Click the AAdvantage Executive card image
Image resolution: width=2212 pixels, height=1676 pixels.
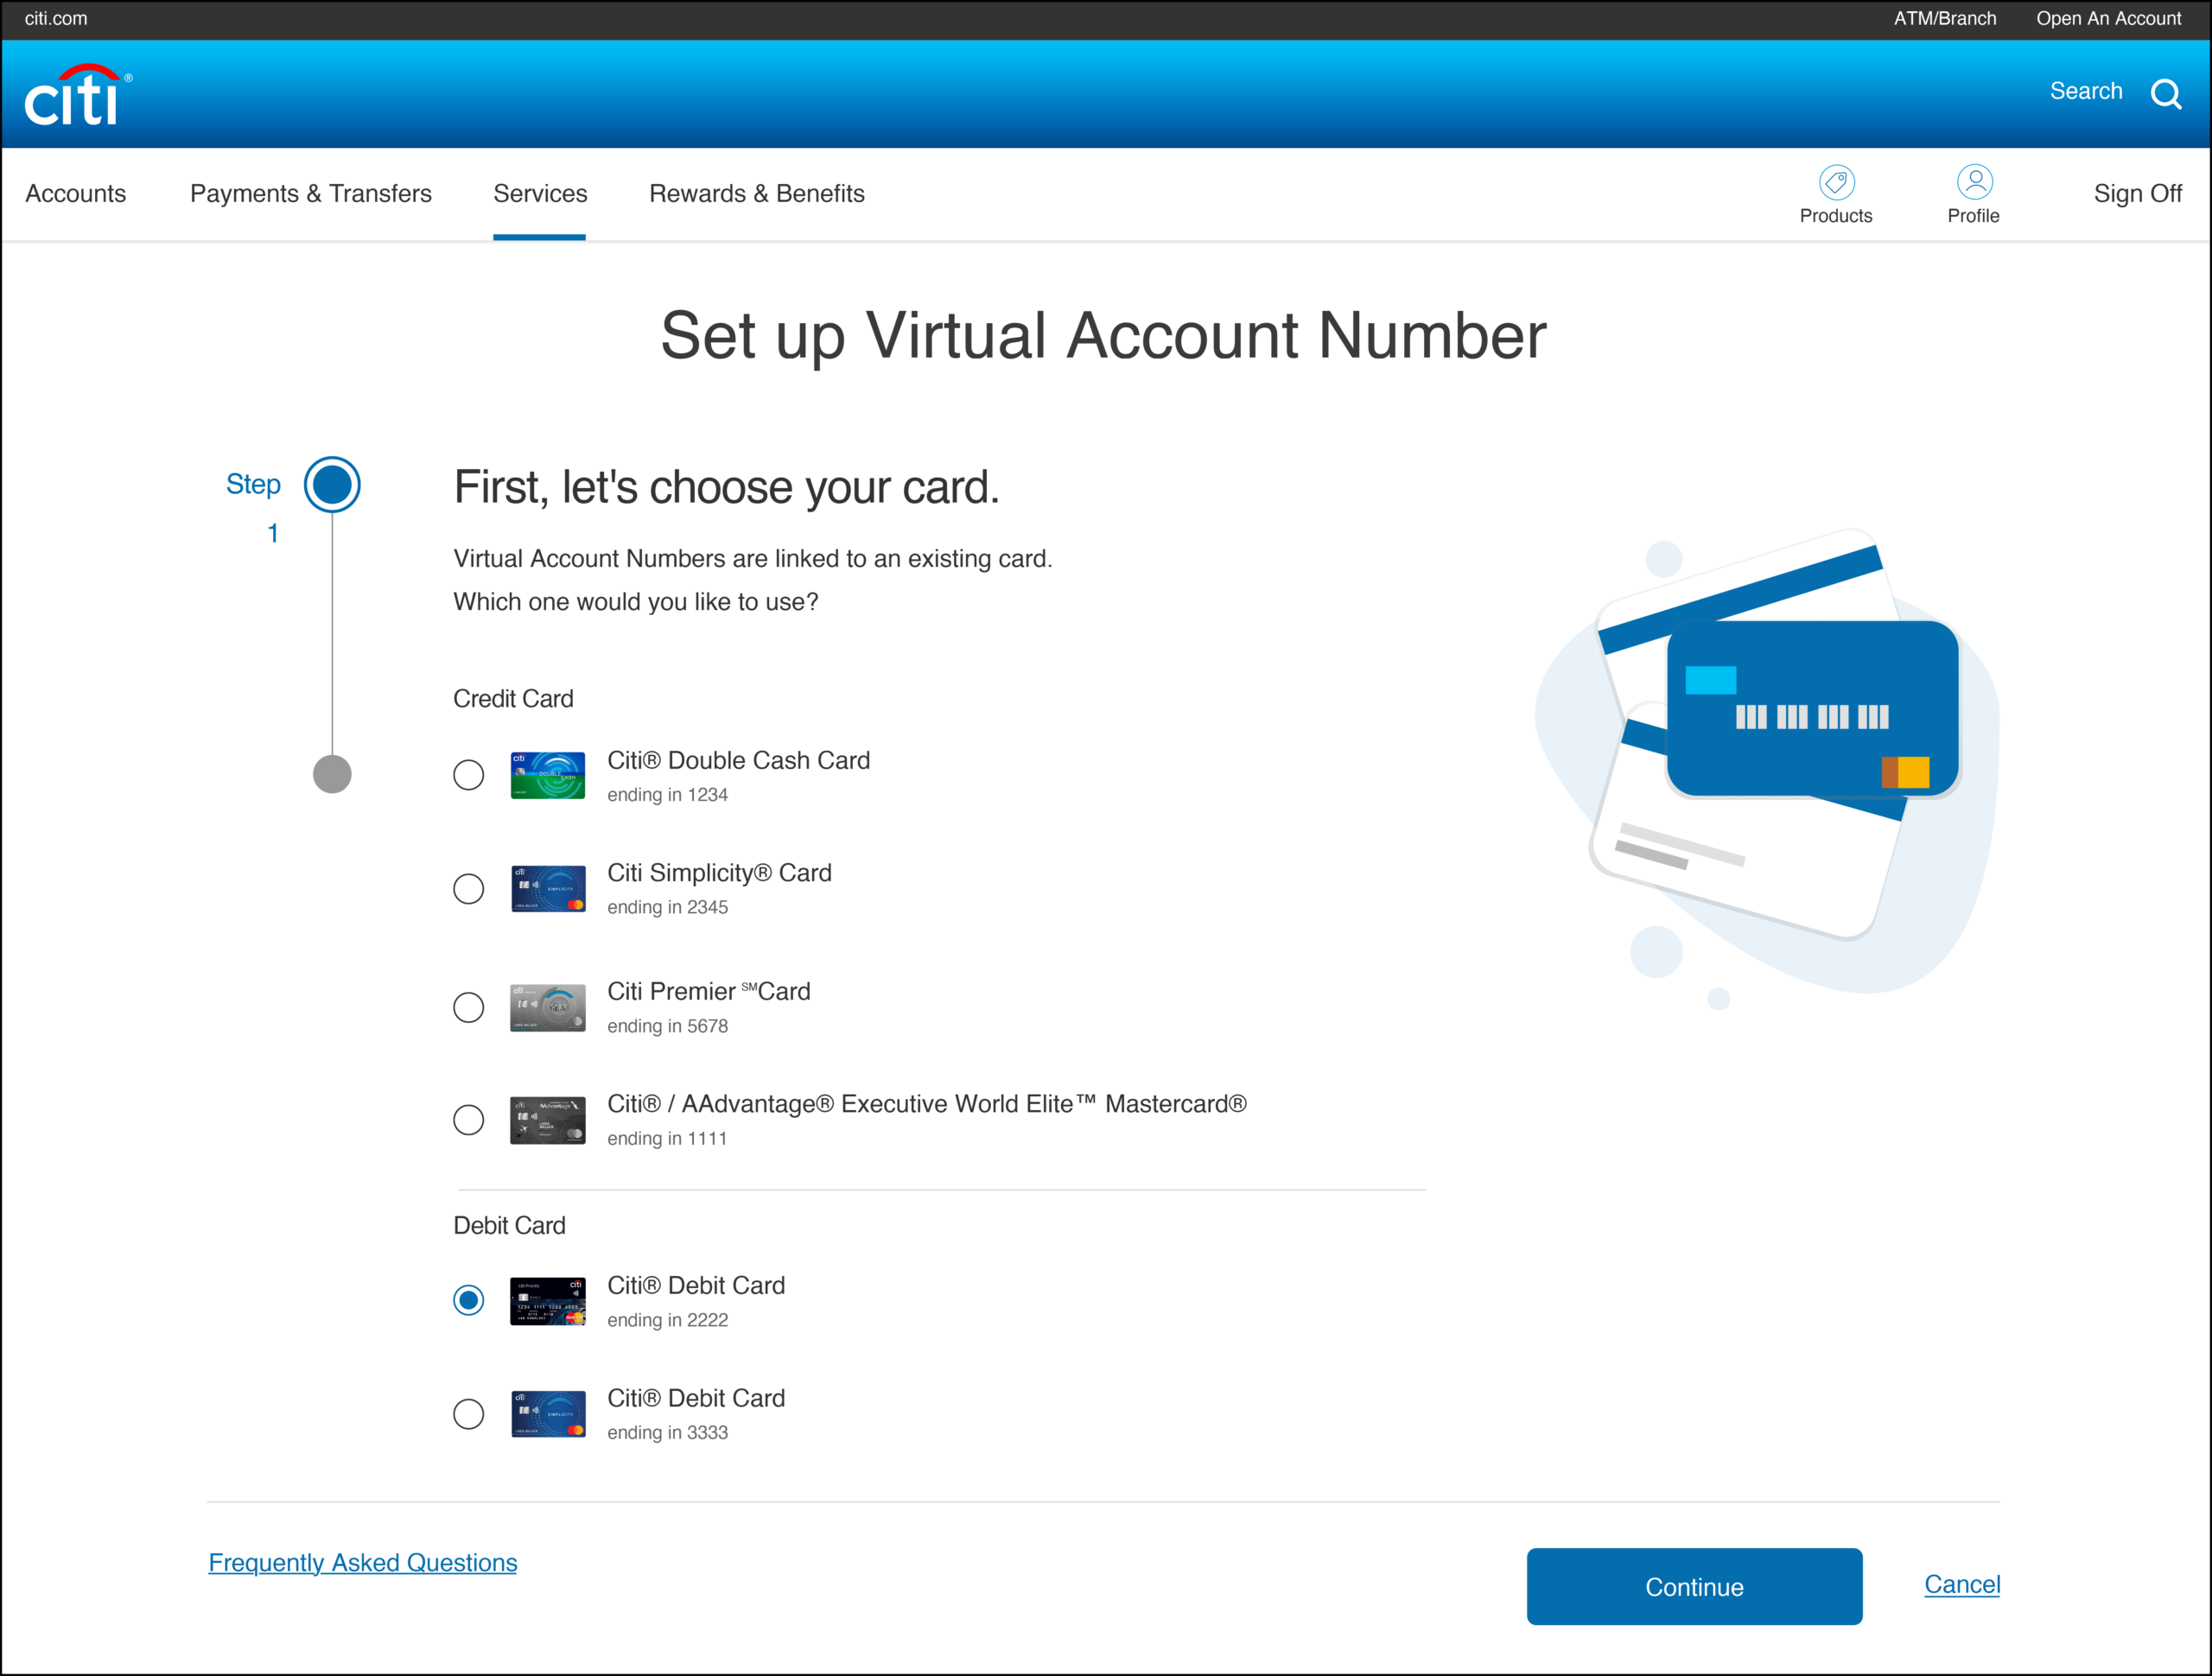(547, 1120)
